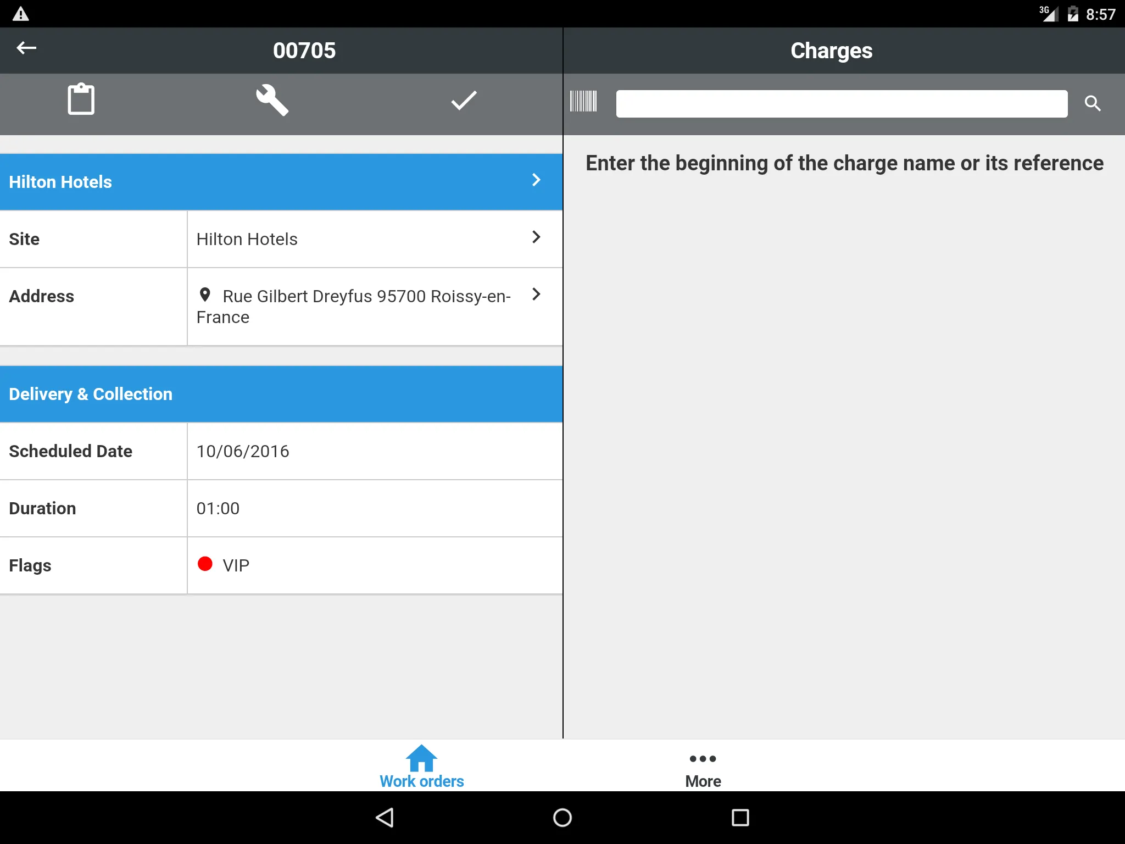Select the Charges panel title
Viewport: 1125px width, 844px height.
831,51
